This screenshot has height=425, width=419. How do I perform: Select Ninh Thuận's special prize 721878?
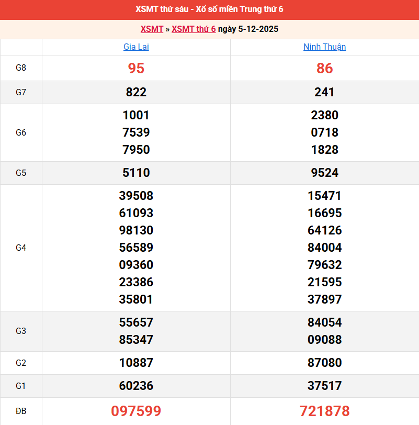[x=324, y=411]
